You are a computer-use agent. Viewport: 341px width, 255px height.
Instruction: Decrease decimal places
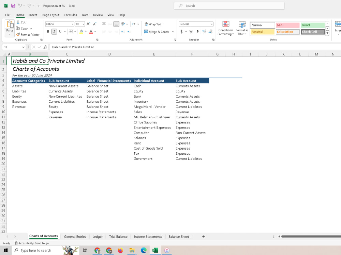[x=210, y=32]
